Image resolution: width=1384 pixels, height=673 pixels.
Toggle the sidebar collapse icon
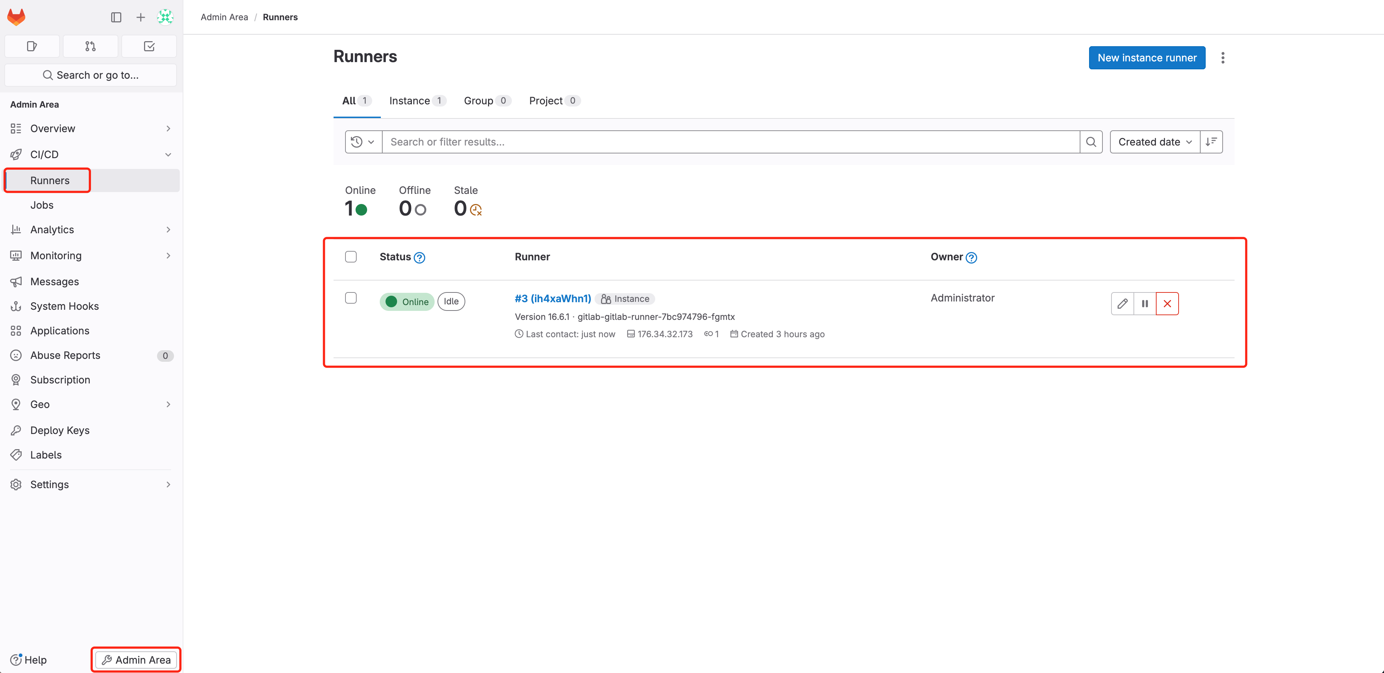click(x=116, y=17)
